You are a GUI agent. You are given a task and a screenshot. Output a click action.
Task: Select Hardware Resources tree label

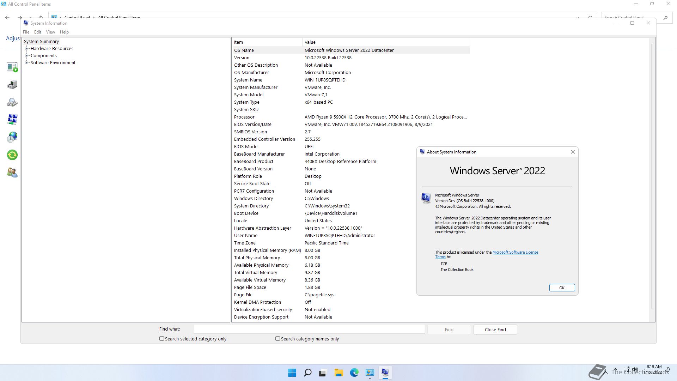[52, 49]
